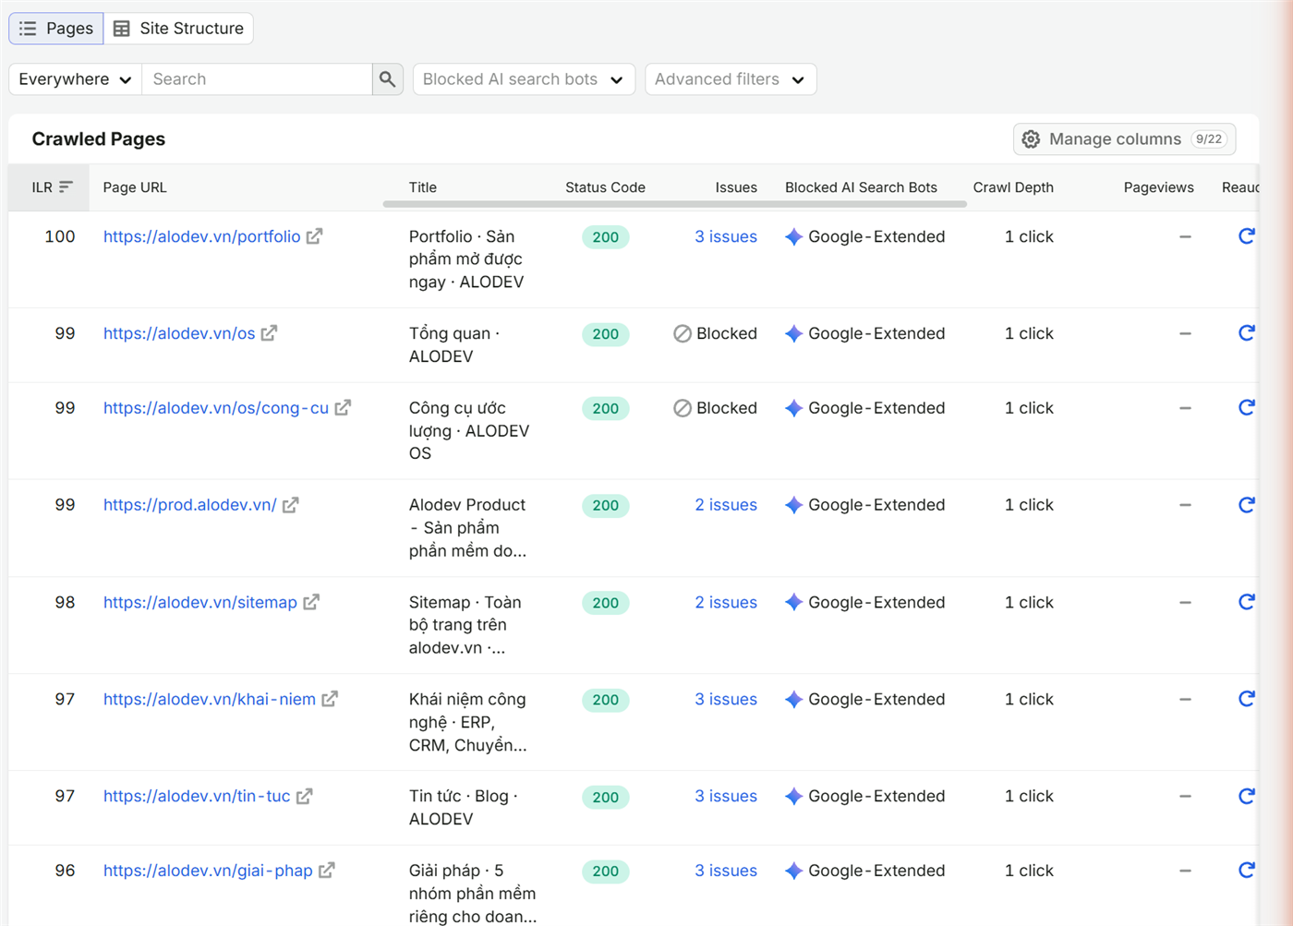Open the alodev.vn/os/cong-cu link
This screenshot has height=926, width=1293.
216,408
